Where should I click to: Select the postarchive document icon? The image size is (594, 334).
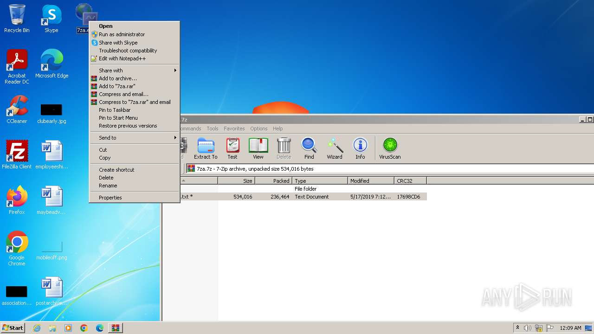click(52, 291)
